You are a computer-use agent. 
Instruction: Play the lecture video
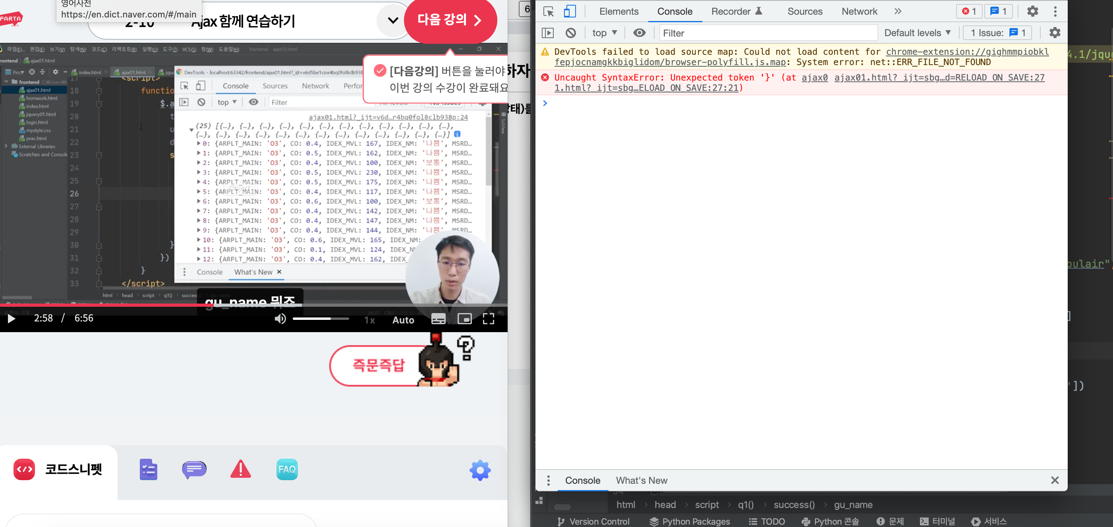tap(11, 319)
